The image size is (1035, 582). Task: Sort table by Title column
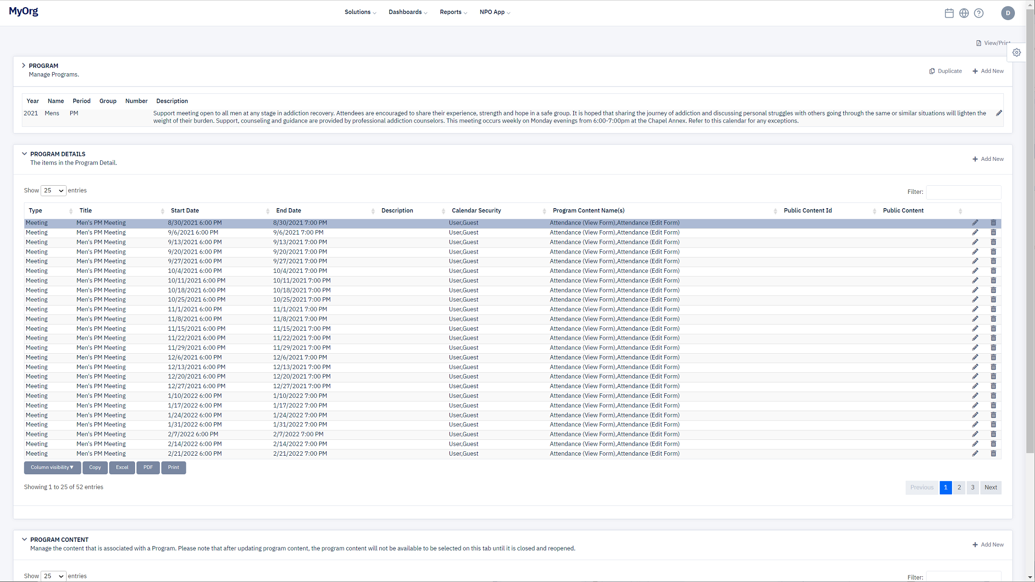[x=121, y=211]
